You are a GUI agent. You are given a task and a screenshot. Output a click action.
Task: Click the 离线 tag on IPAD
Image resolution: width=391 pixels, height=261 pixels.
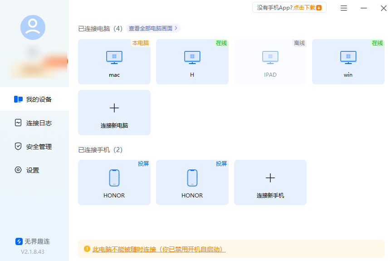(299, 43)
